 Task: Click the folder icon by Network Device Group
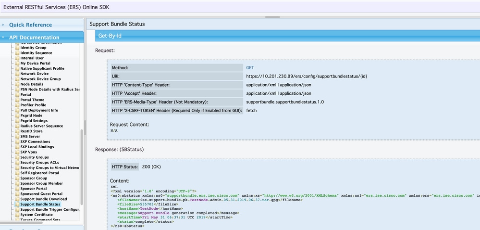[x=17, y=79]
